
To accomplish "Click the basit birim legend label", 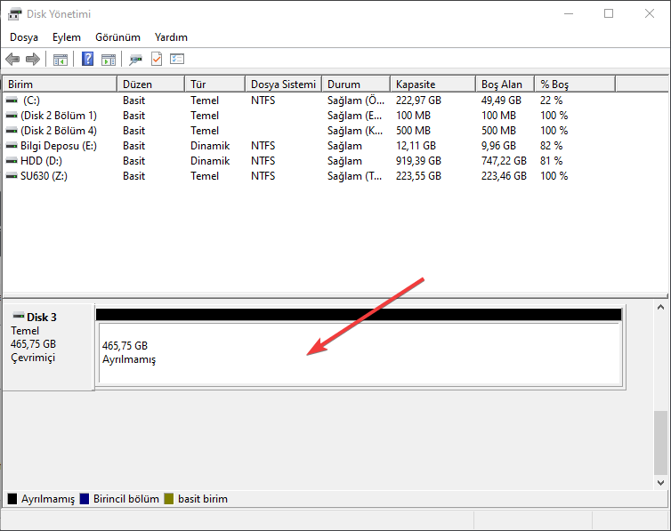I will coord(203,499).
